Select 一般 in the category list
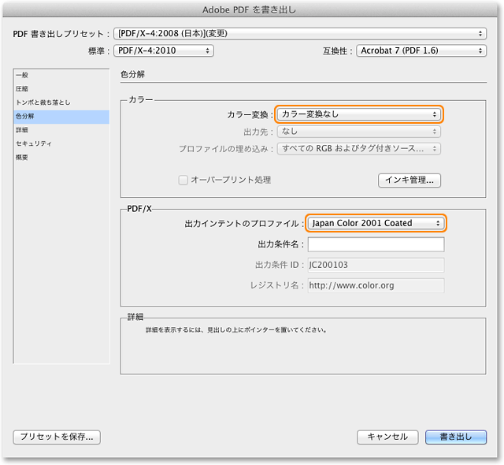 [22, 74]
